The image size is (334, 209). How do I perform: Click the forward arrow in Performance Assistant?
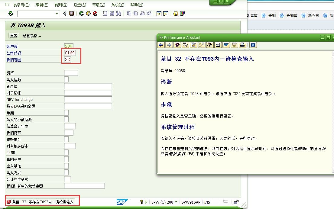tap(169, 45)
